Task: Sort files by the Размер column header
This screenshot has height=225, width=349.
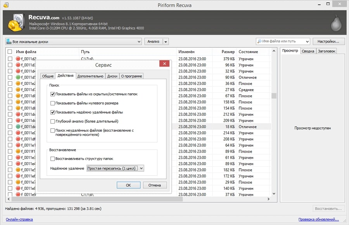Action: (228, 52)
